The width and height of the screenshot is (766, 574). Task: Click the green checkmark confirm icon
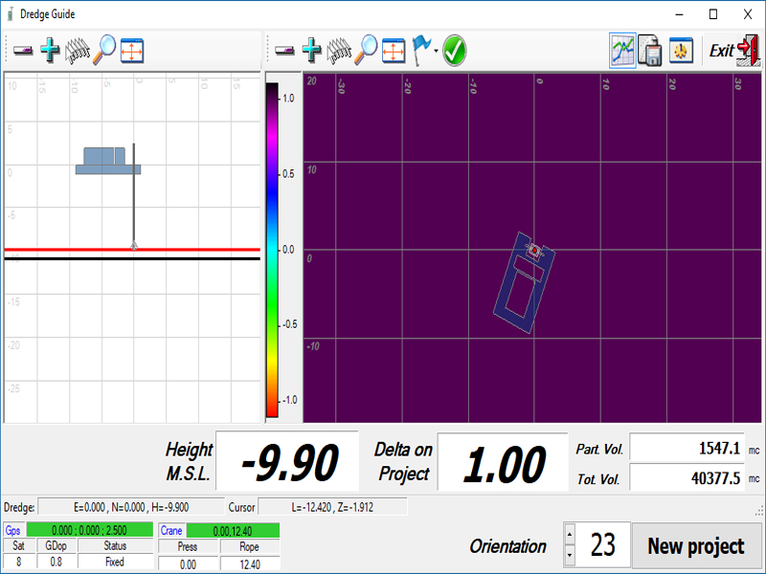coord(454,51)
